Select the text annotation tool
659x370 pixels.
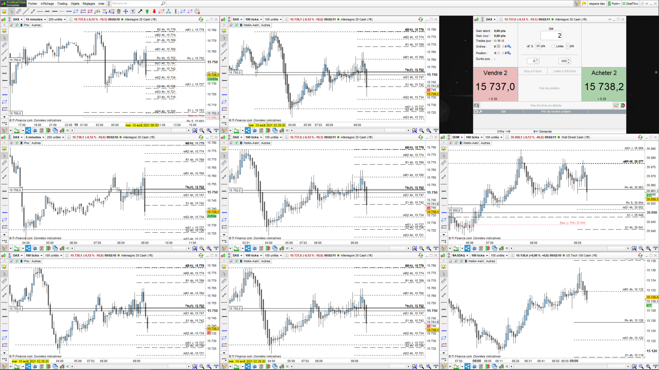(x=133, y=11)
